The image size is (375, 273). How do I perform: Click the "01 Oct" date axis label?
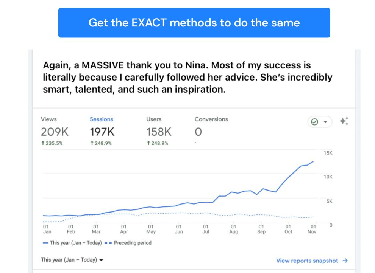pyautogui.click(x=289, y=229)
